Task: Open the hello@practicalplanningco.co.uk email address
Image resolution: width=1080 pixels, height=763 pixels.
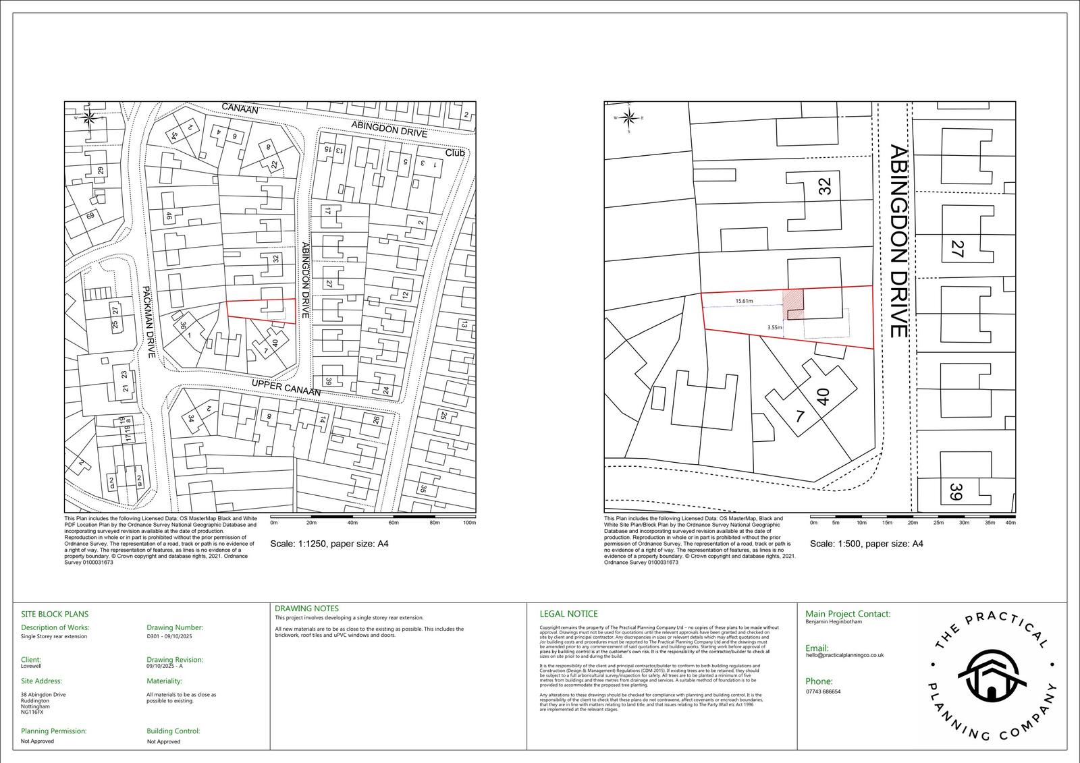Action: tap(844, 655)
